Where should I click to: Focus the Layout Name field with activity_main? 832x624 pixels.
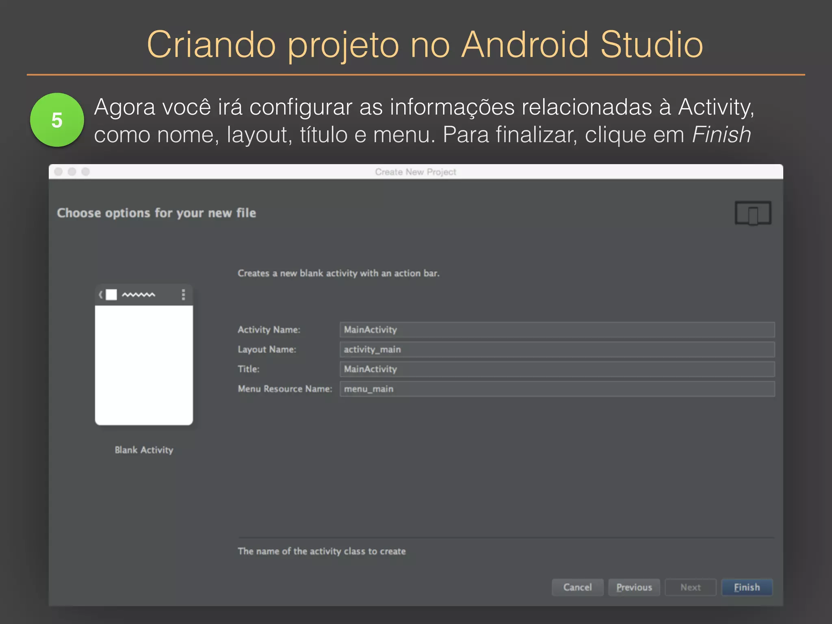pos(557,349)
